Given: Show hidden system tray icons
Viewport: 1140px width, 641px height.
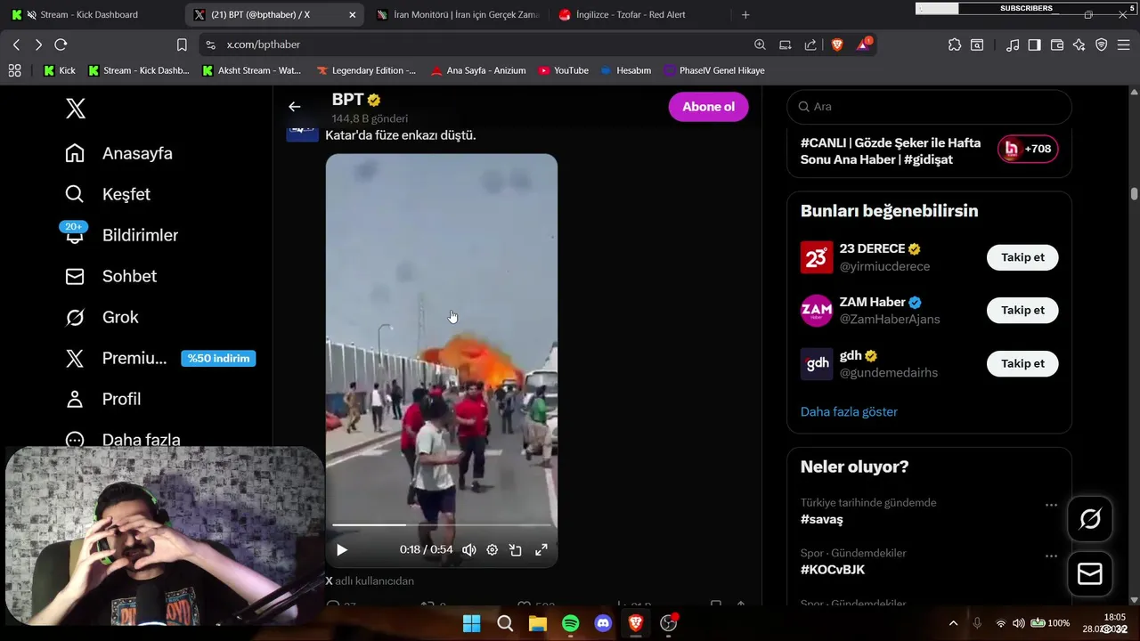Looking at the screenshot, I should tap(953, 623).
